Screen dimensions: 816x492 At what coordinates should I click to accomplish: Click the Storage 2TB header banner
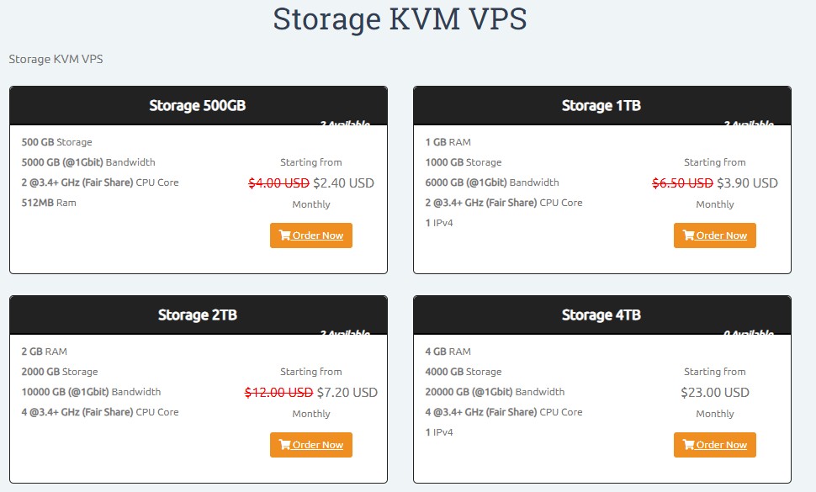198,315
